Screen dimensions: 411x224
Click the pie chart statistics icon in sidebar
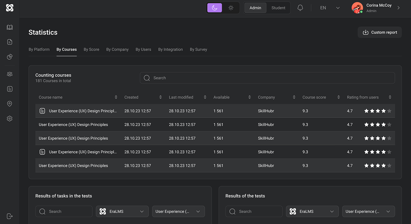pyautogui.click(x=9, y=56)
